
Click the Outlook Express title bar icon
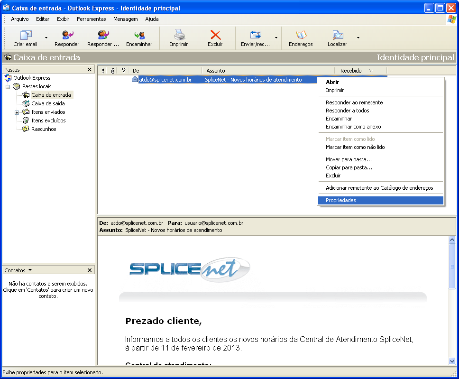coord(6,8)
